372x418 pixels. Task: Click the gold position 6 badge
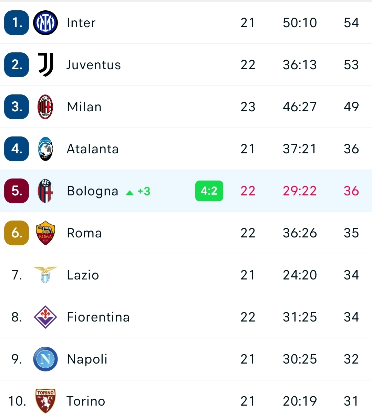click(17, 233)
